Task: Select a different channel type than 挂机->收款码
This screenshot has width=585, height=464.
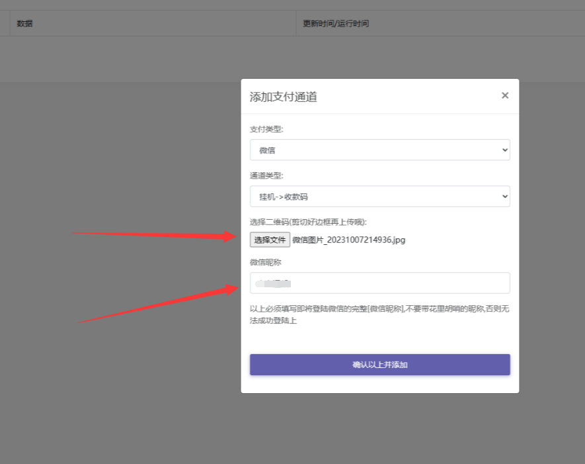Action: 379,197
